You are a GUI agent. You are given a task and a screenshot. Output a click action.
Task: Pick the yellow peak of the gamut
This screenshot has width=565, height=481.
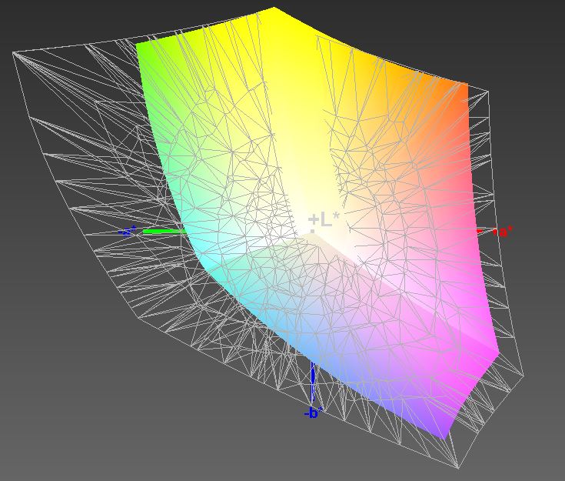273,12
